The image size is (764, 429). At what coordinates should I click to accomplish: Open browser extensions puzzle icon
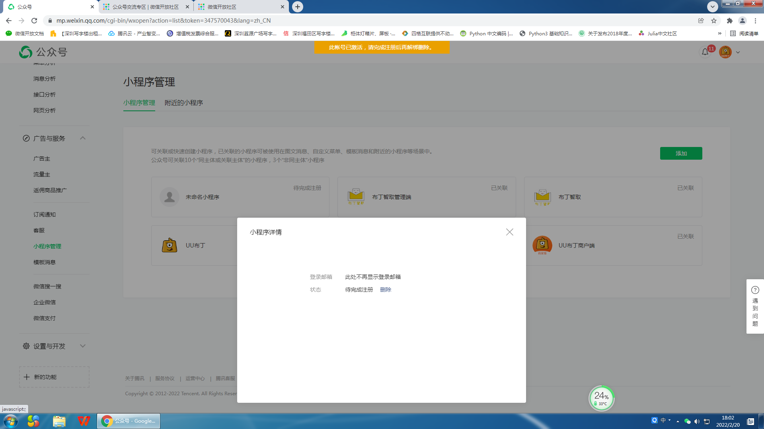(x=729, y=21)
